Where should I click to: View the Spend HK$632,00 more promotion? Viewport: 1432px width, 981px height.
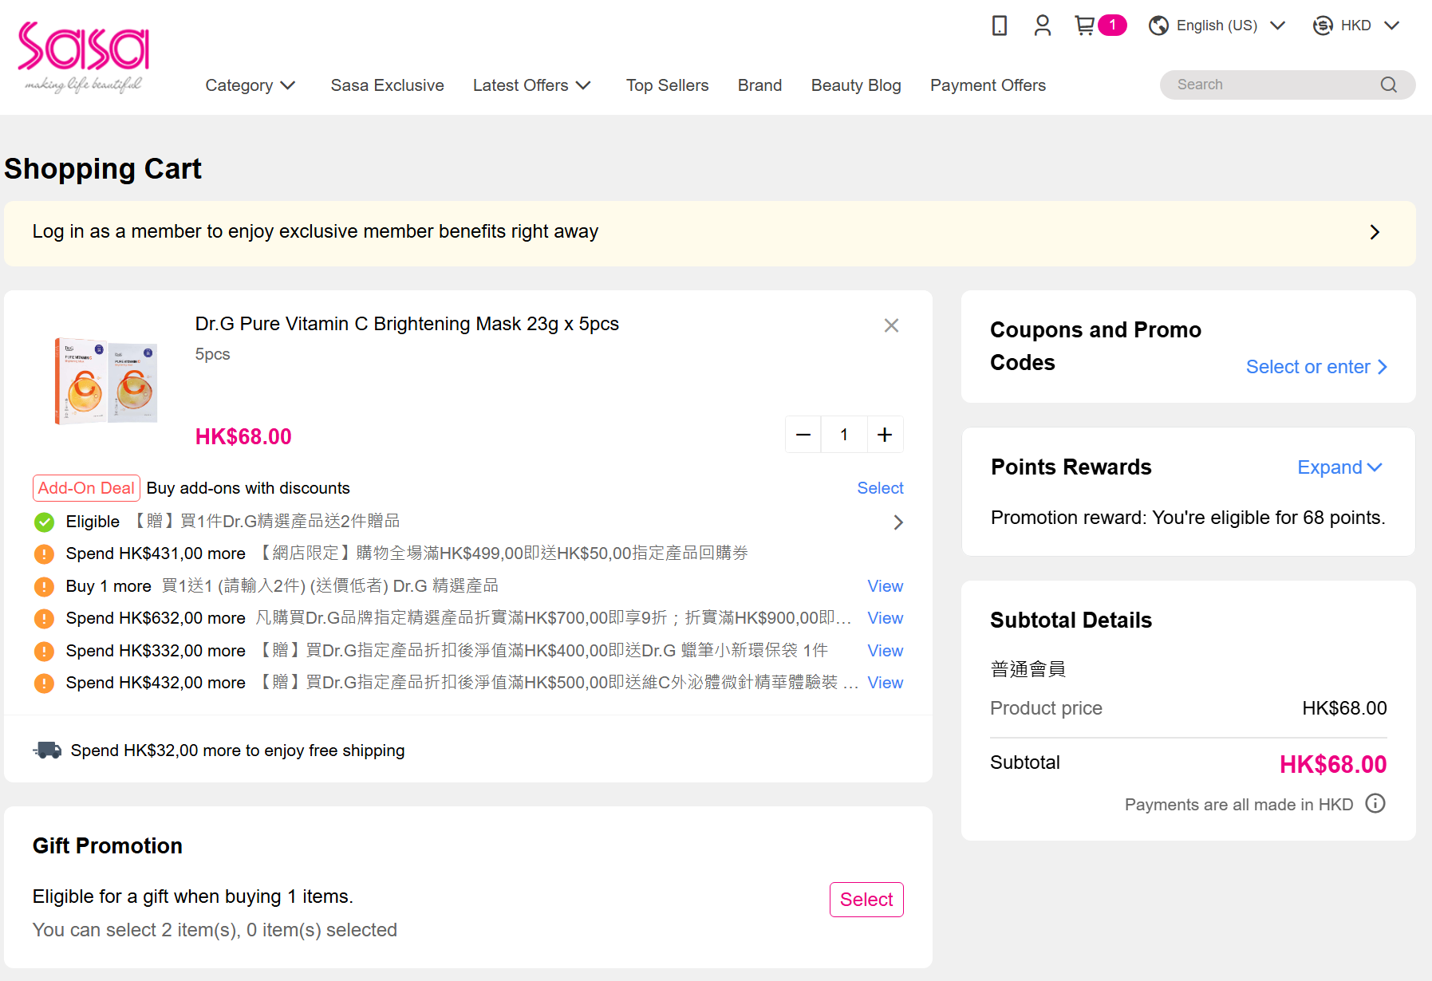point(886,618)
